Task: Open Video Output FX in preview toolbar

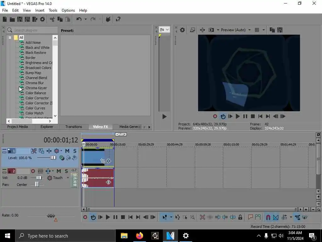Action: coord(203,30)
